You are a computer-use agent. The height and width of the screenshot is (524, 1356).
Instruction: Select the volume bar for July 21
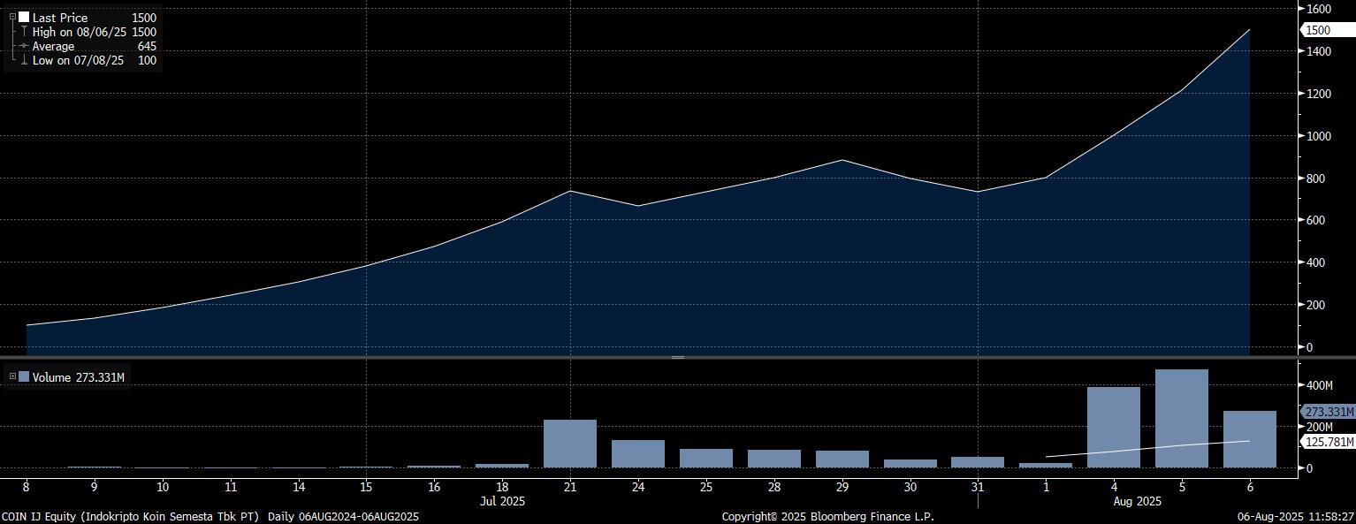(569, 443)
